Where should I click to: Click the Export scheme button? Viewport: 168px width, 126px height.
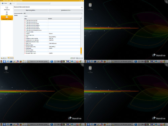(31, 10)
